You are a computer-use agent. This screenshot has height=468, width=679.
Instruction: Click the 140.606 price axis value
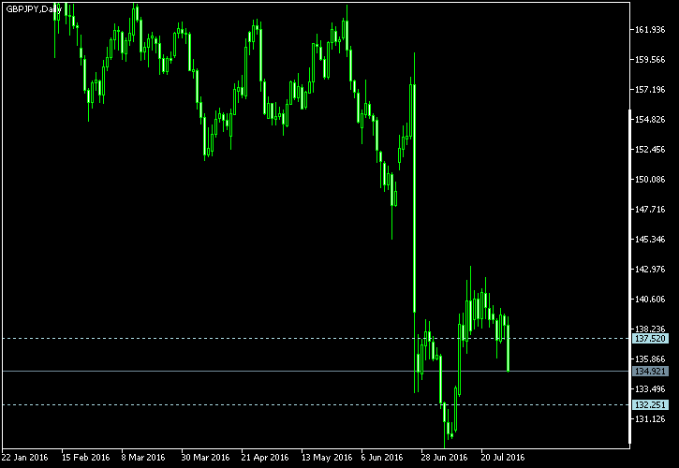[650, 300]
